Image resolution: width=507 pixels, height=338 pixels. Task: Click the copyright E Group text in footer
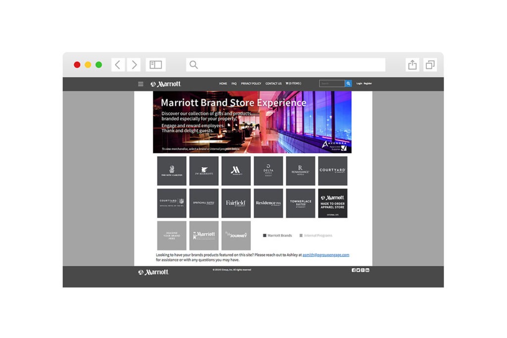pyautogui.click(x=232, y=270)
